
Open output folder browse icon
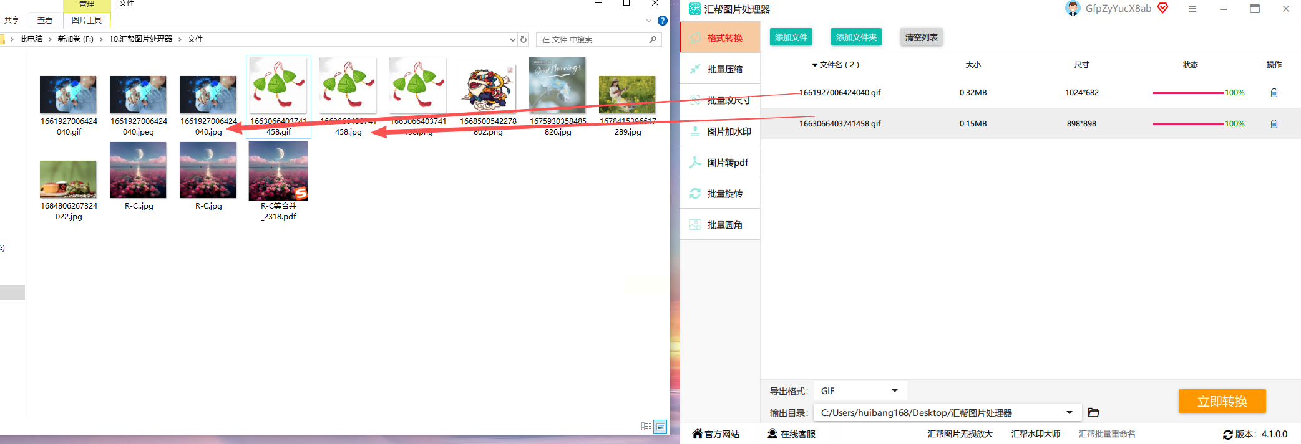point(1093,412)
